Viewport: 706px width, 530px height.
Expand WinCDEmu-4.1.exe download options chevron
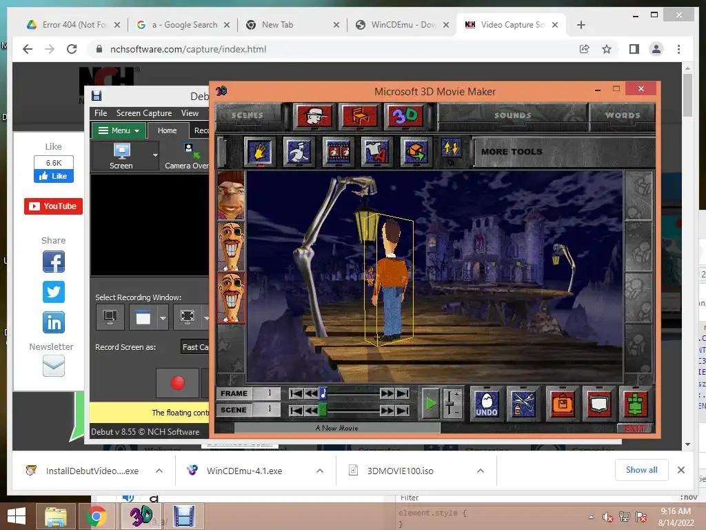tap(320, 471)
